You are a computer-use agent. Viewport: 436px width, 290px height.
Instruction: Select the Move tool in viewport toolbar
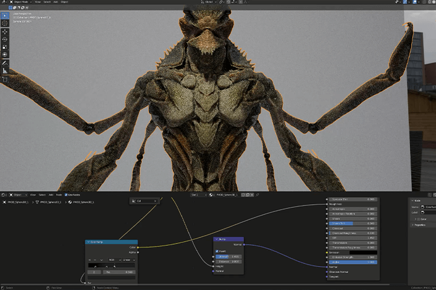(5, 32)
